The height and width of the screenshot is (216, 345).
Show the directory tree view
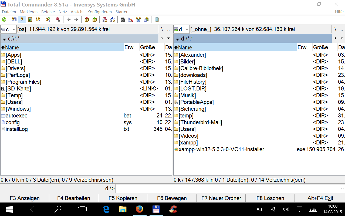[x=38, y=19]
